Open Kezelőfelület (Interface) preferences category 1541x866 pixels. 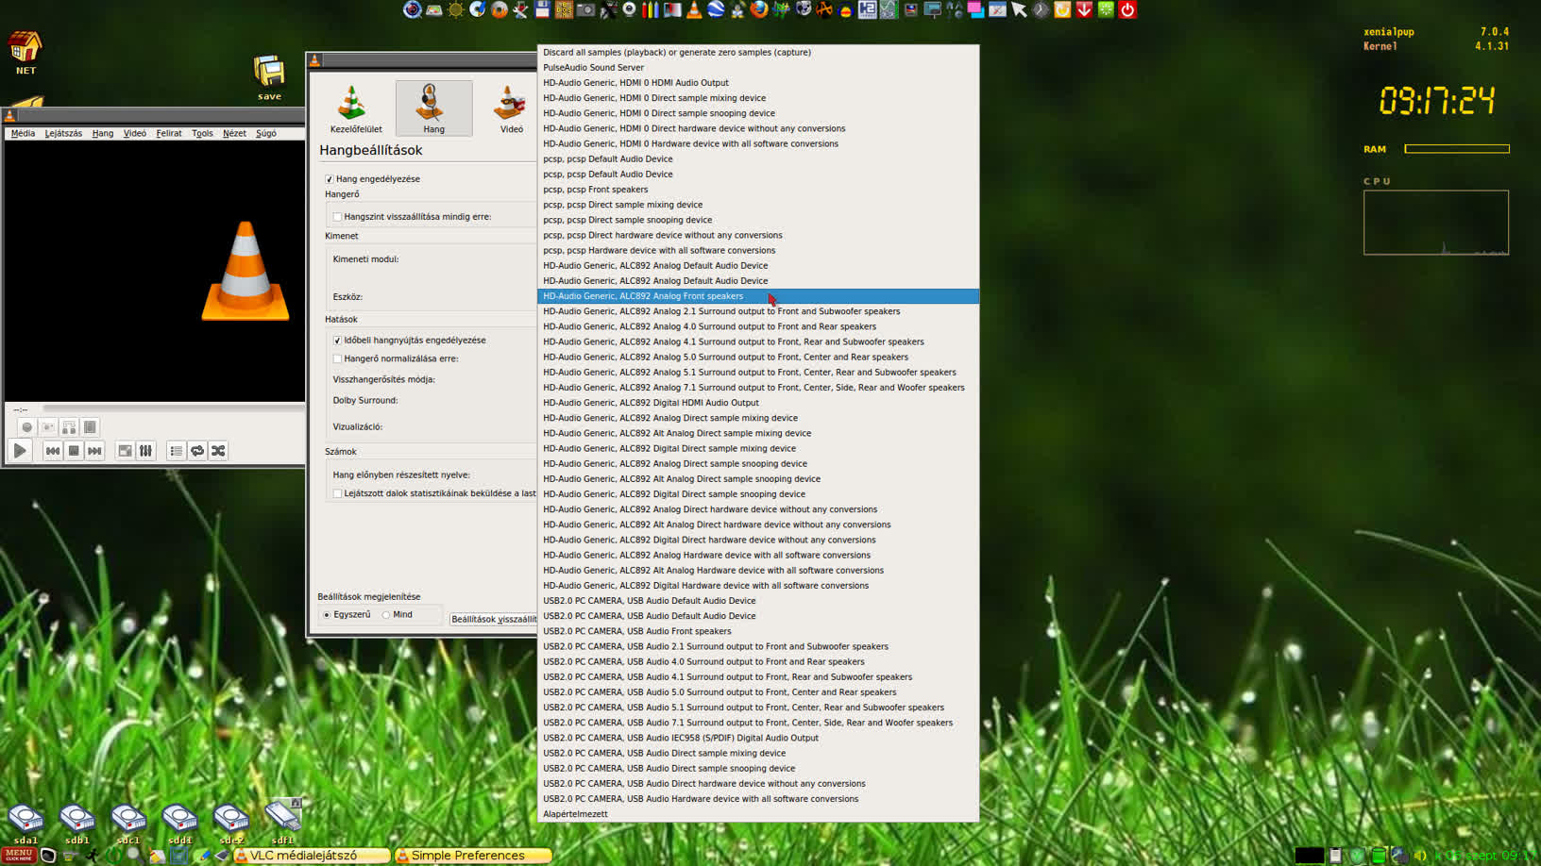tap(356, 108)
